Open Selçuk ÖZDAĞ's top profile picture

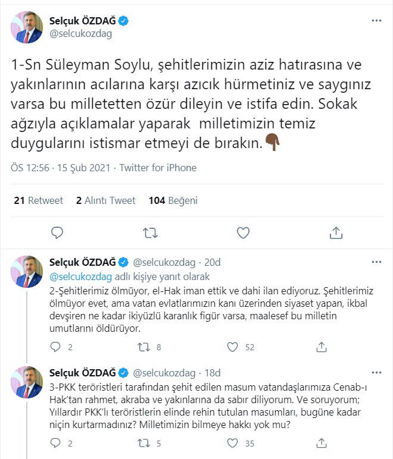tap(29, 27)
